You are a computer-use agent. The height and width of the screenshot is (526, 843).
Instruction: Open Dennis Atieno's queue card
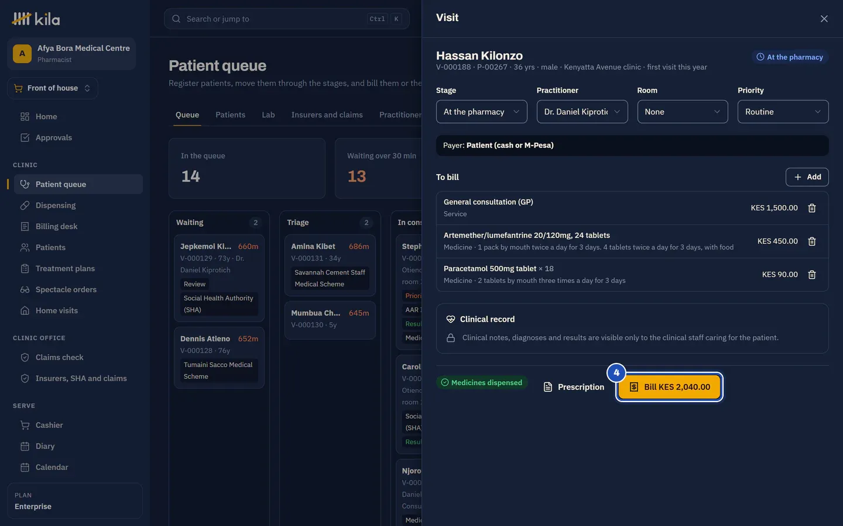[x=219, y=358]
